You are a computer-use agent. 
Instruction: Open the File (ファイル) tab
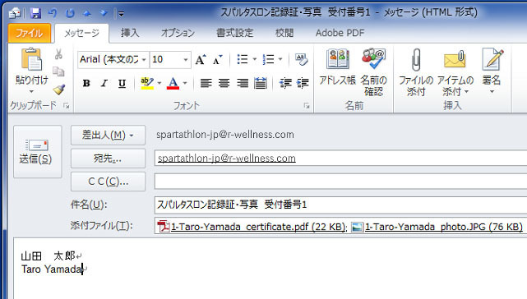coord(30,33)
